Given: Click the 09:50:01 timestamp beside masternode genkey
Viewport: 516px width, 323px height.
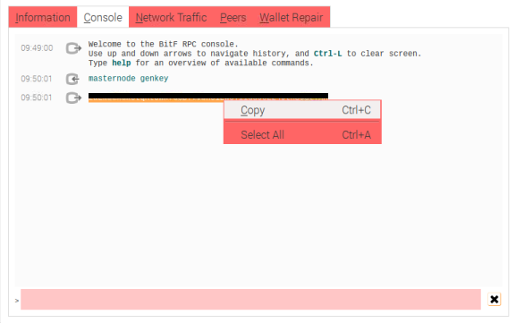Looking at the screenshot, I should [x=37, y=79].
